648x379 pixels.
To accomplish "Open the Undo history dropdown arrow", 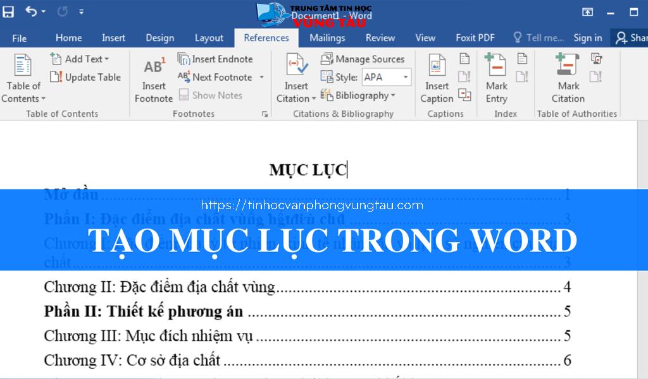I will (44, 11).
